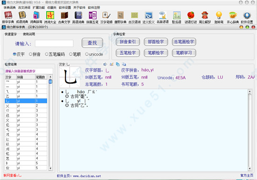Viewport: 257px width, 180px height.
Task: Select the 已 row with 3 strokes
Action: click(x=26, y=115)
